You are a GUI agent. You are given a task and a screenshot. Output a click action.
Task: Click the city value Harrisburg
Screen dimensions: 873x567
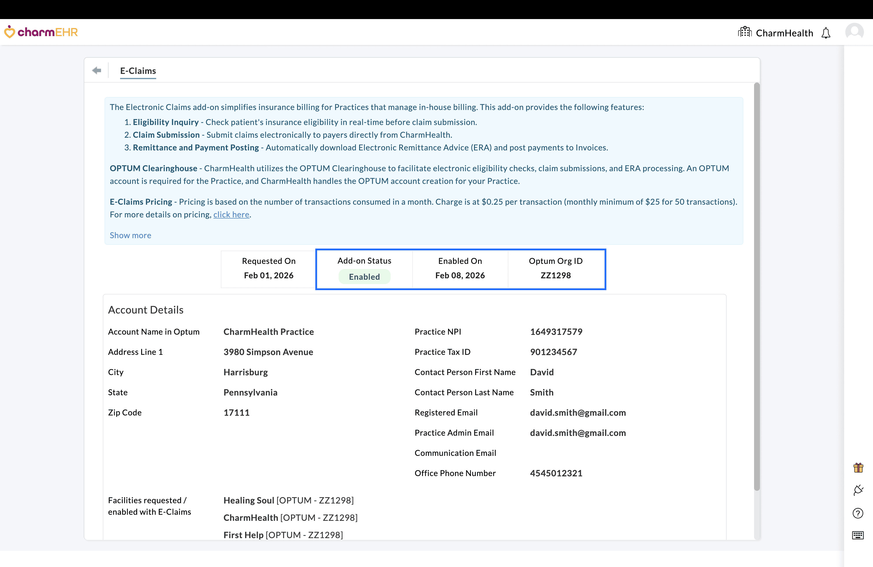(245, 372)
